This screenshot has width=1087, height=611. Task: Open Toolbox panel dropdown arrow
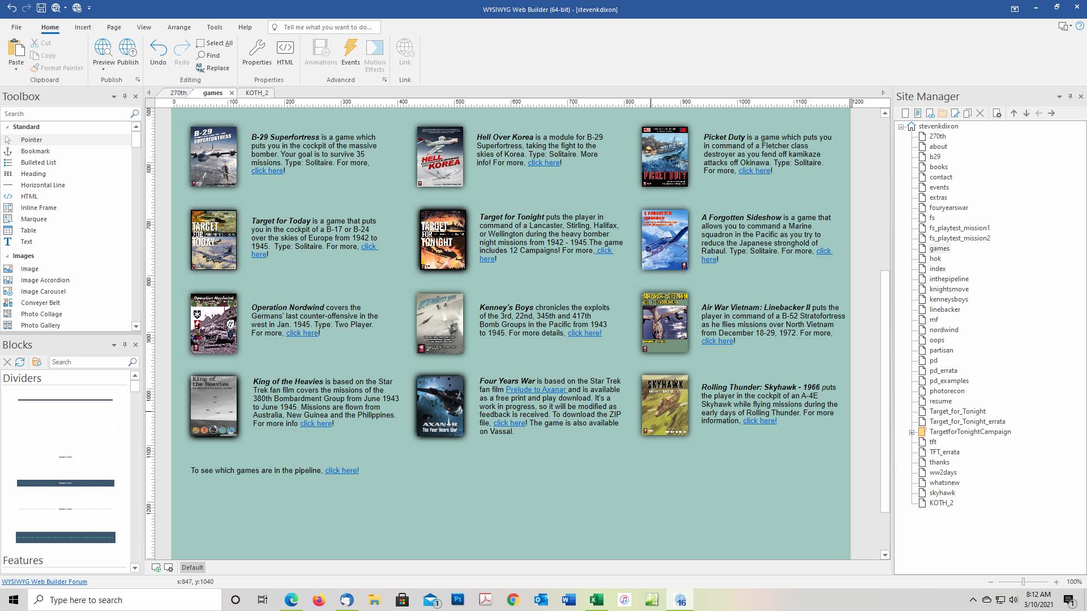click(x=114, y=97)
